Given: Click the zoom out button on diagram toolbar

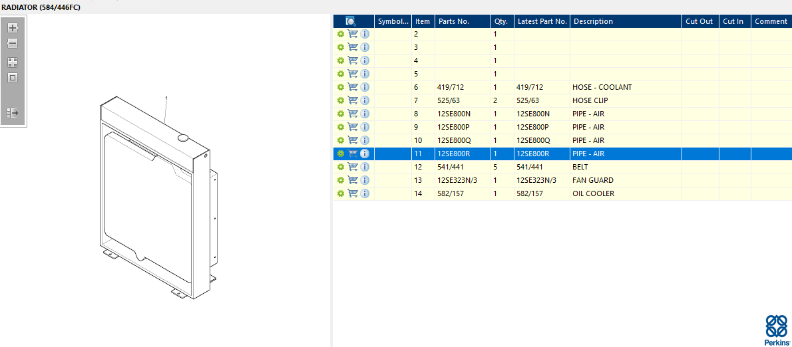Looking at the screenshot, I should pyautogui.click(x=13, y=43).
